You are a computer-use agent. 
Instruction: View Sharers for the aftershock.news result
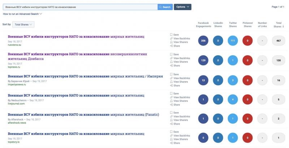coord(180,121)
